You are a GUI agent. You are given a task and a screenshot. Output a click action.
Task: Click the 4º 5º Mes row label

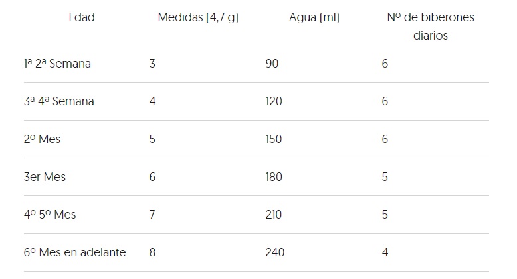tap(50, 215)
